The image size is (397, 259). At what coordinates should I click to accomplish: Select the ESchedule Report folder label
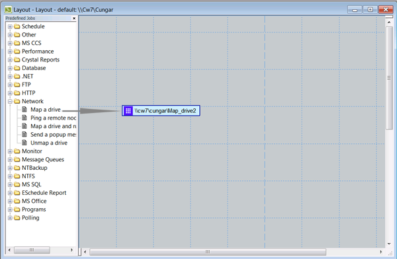[x=44, y=193]
